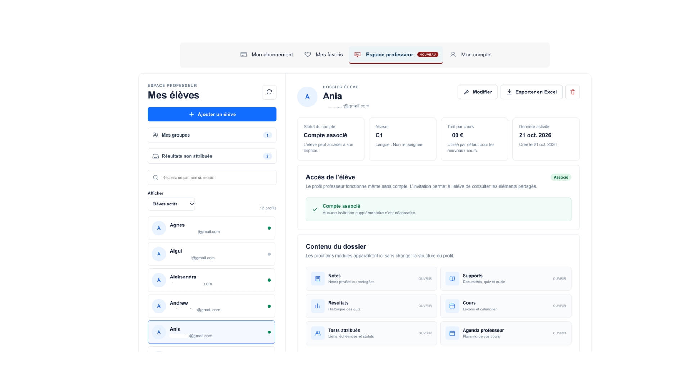Click OUVRIR on the Cours card
Image resolution: width=691 pixels, height=388 pixels.
pos(559,306)
